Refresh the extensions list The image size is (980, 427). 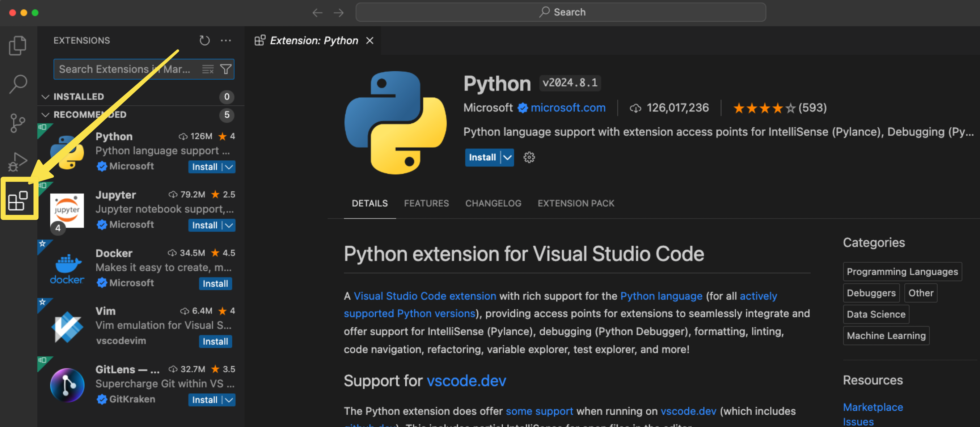(205, 40)
